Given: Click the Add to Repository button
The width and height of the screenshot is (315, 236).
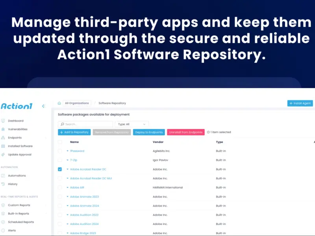Looking at the screenshot, I should pyautogui.click(x=74, y=132).
